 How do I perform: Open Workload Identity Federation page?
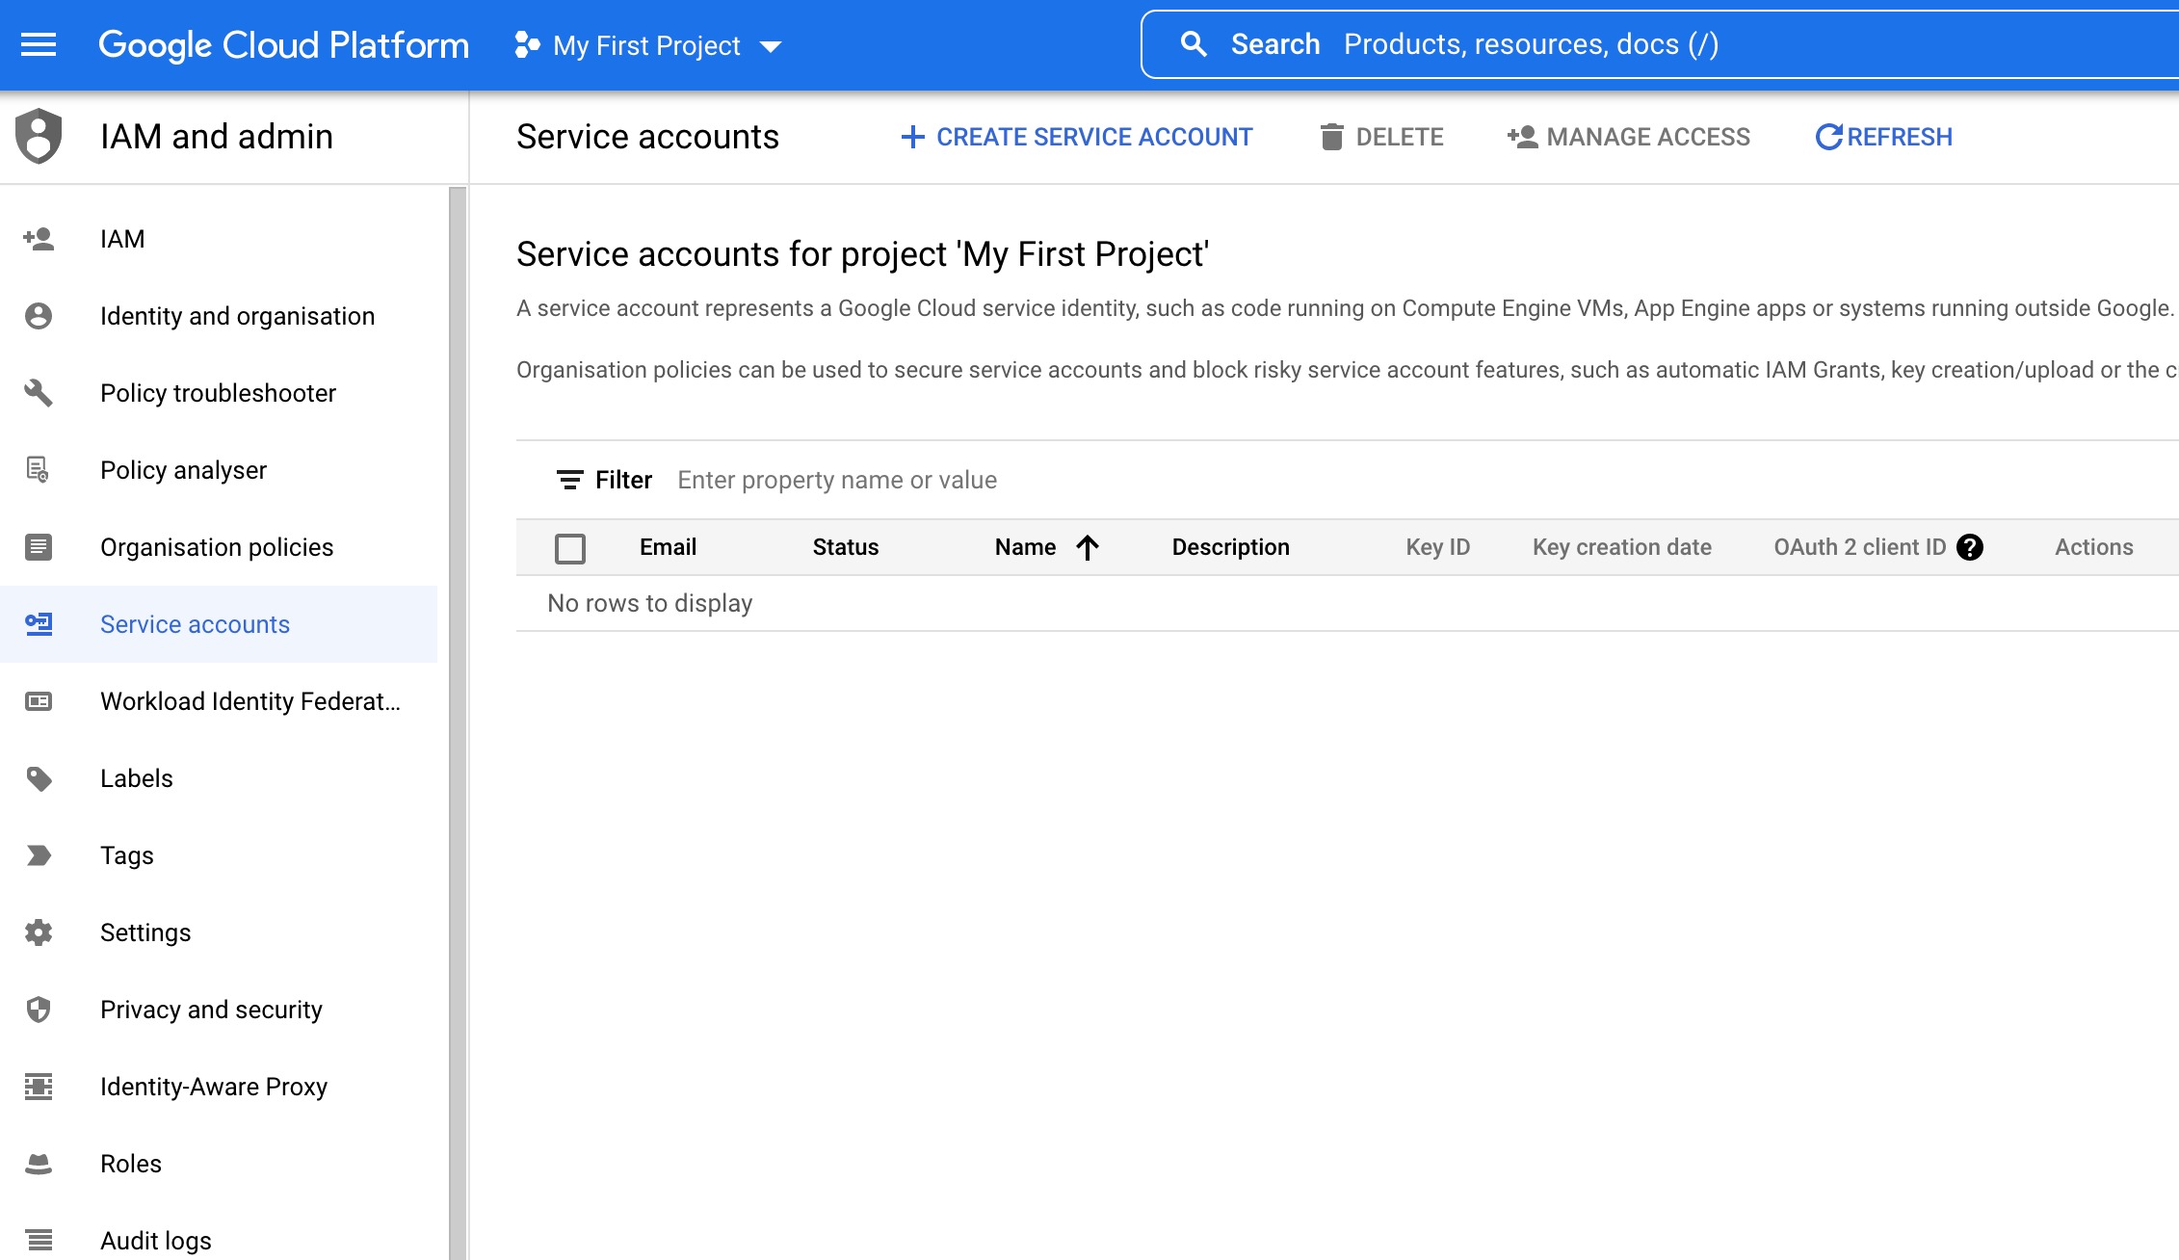(219, 701)
